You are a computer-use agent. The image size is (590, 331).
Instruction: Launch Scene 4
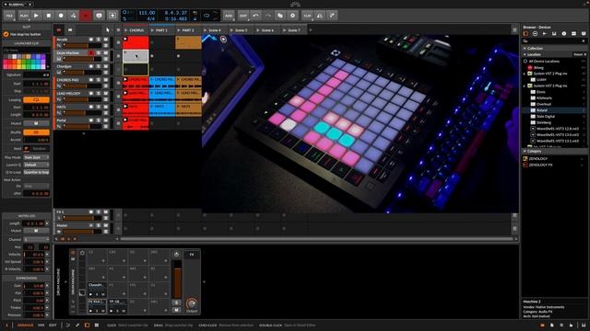pyautogui.click(x=206, y=30)
